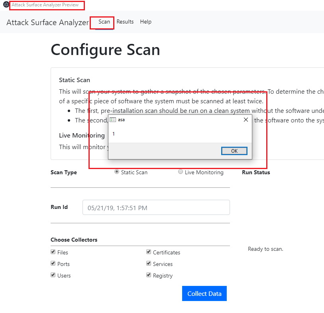Screen dimensions: 324x313
Task: Toggle the Ports collector checkbox
Action: tap(53, 264)
